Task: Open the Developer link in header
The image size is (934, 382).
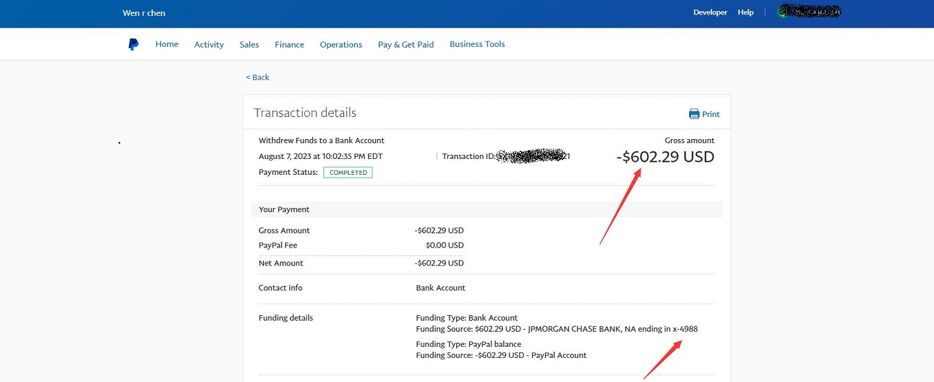Action: point(710,12)
